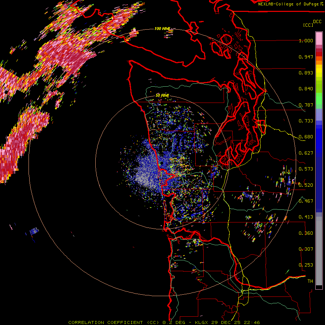This screenshot has width=325, height=325.
Task: Select the 0.307 legend value
Action: [x=306, y=249]
